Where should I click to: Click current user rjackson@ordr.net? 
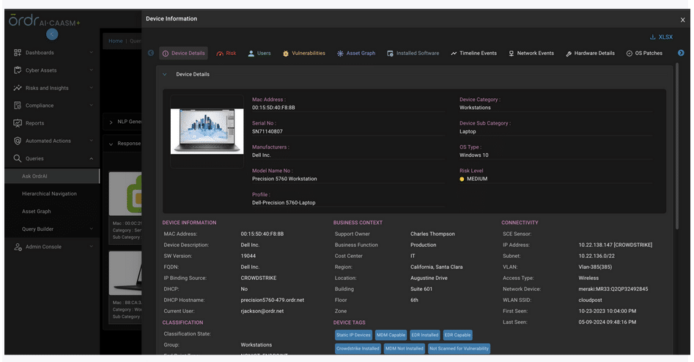[x=262, y=311]
